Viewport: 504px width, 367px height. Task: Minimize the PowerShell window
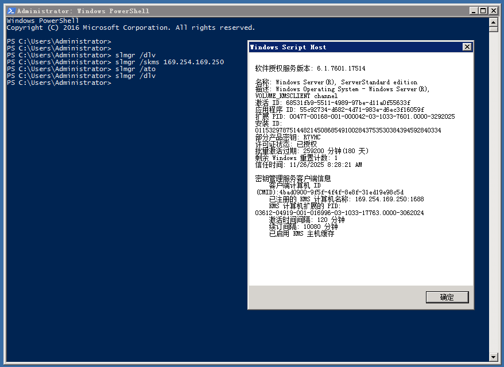(x=473, y=11)
